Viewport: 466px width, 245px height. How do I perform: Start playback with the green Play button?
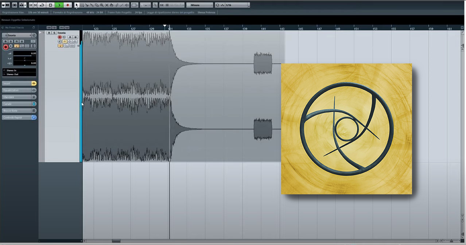[x=59, y=5]
